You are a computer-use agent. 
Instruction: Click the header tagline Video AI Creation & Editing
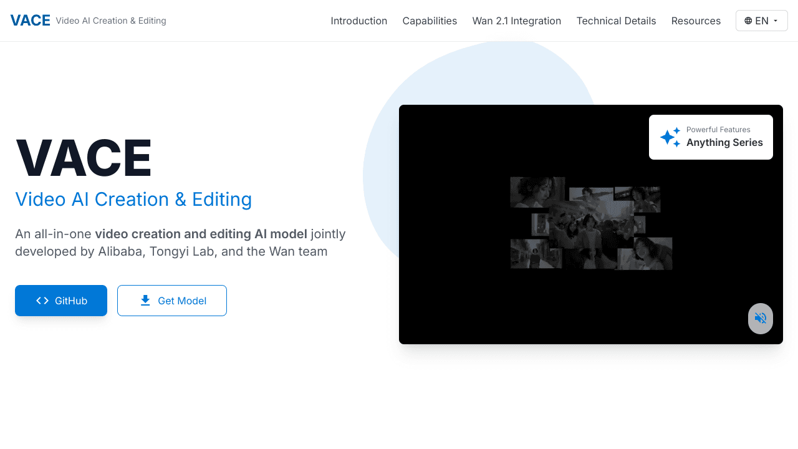[111, 21]
